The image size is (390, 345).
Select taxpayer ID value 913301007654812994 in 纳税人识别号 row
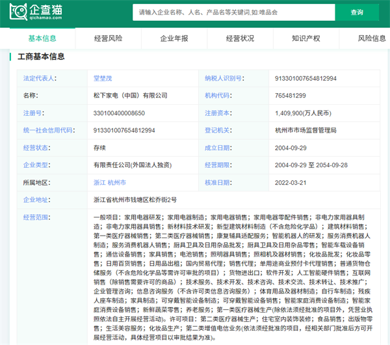pyautogui.click(x=305, y=79)
